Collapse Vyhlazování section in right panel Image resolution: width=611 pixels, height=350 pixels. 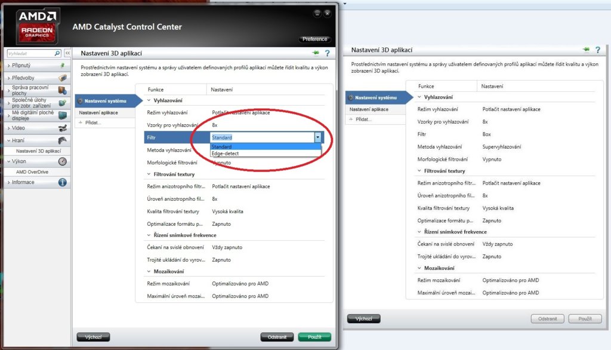(419, 97)
